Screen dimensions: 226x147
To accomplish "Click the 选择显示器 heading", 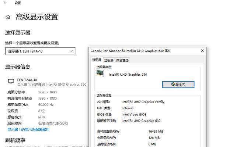I will click(x=18, y=33).
